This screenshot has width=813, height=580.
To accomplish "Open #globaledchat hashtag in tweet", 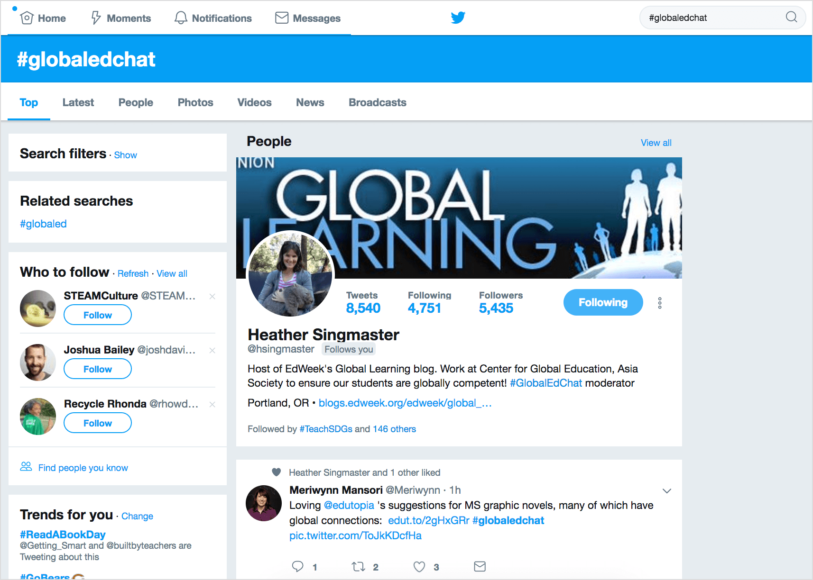I will click(x=508, y=520).
